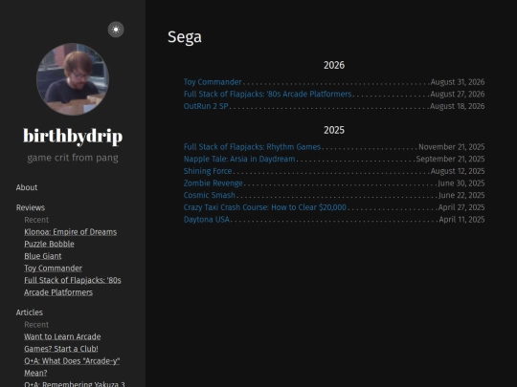Open '80s Arcade Platformers post in 2026 list
Viewport: 517px width, 387px height.
(x=267, y=94)
